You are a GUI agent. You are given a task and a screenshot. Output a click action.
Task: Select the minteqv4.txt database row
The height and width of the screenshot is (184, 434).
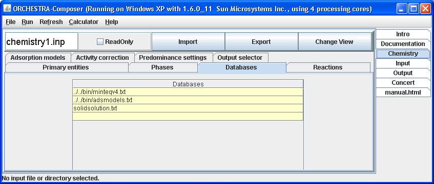point(188,92)
